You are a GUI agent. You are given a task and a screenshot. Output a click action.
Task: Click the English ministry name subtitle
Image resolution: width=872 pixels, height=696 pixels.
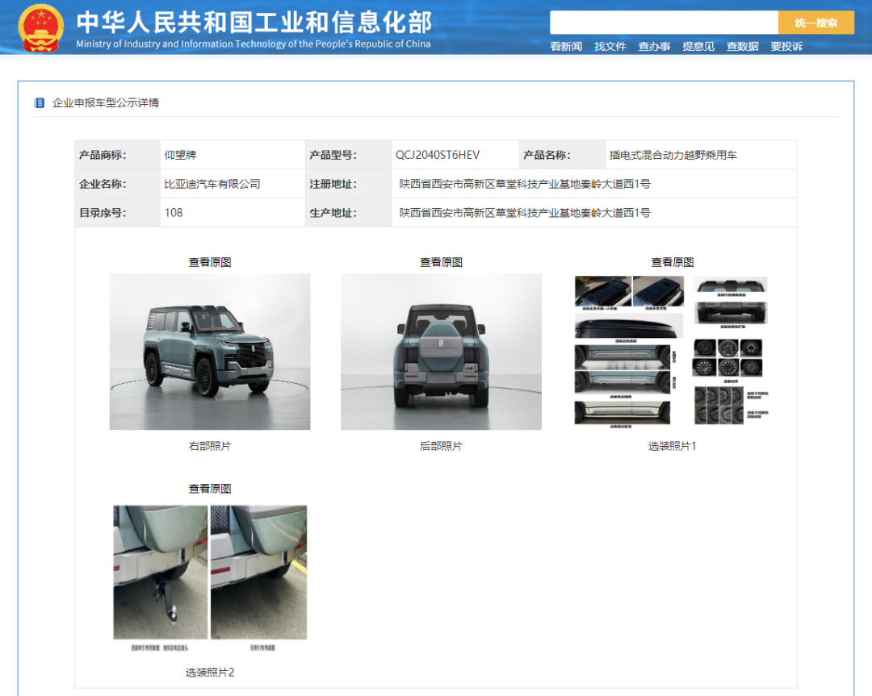click(x=253, y=44)
